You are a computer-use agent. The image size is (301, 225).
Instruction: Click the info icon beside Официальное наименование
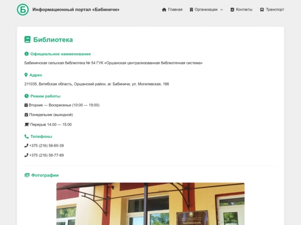[x=27, y=54]
